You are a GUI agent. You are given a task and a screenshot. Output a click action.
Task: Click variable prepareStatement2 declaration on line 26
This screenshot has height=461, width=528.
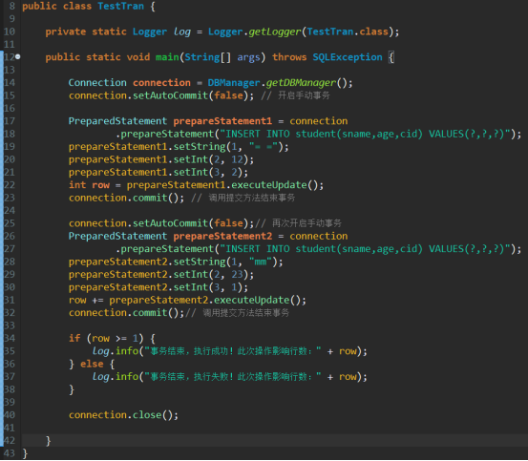pyautogui.click(x=222, y=236)
